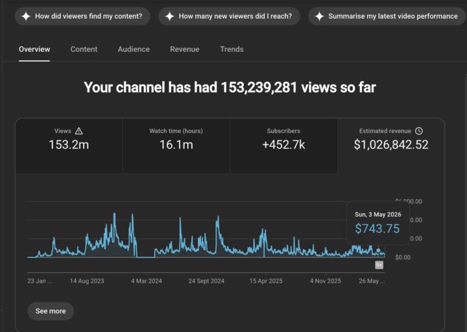This screenshot has height=332, width=467.
Task: Click the See more button
Action: tap(51, 311)
